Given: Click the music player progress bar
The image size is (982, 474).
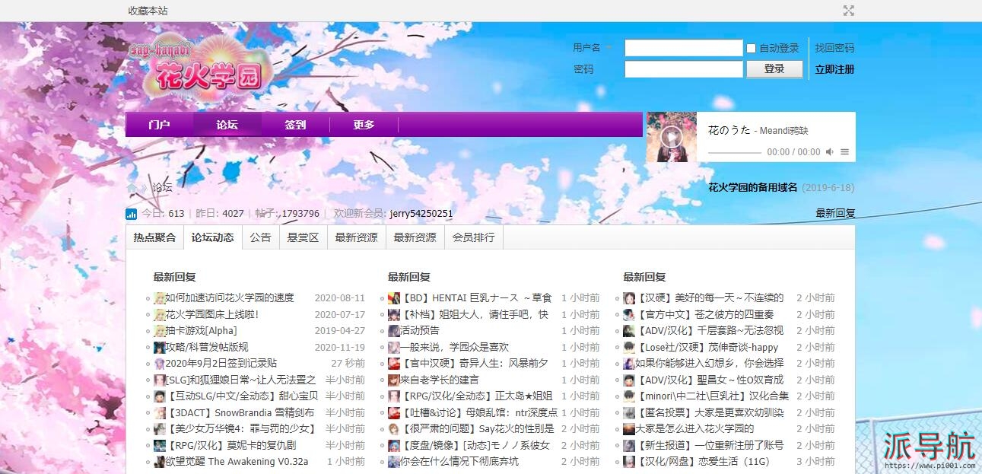Looking at the screenshot, I should tap(734, 152).
